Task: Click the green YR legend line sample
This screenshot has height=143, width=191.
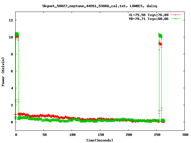Action: [x=175, y=18]
